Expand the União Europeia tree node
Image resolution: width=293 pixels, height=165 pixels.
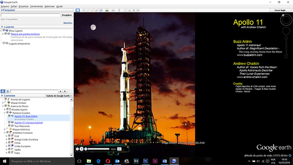click(x=7, y=146)
